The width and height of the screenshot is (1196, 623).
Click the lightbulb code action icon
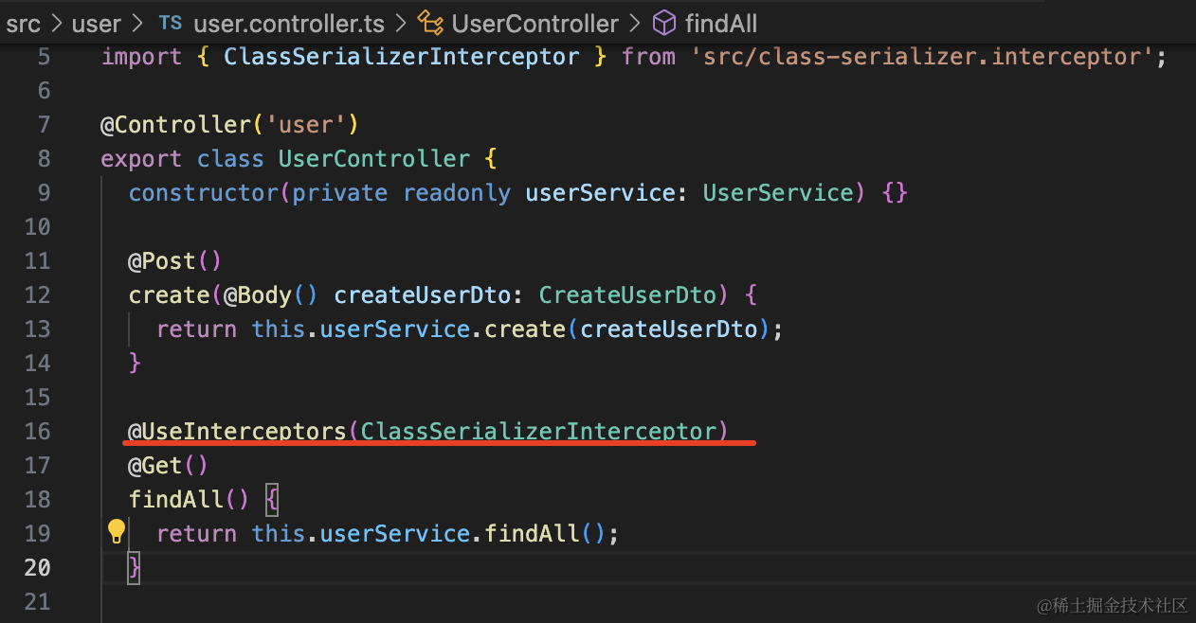pyautogui.click(x=117, y=532)
